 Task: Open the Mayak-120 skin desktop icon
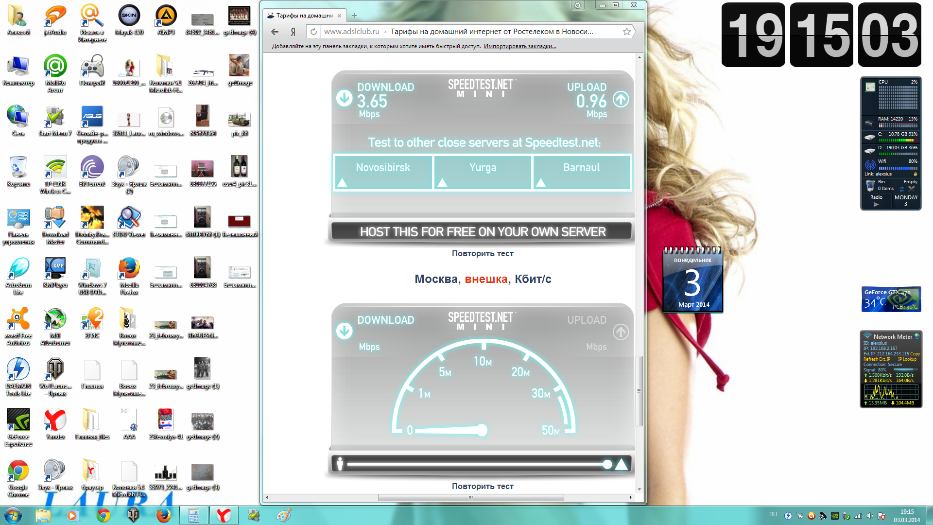(129, 19)
